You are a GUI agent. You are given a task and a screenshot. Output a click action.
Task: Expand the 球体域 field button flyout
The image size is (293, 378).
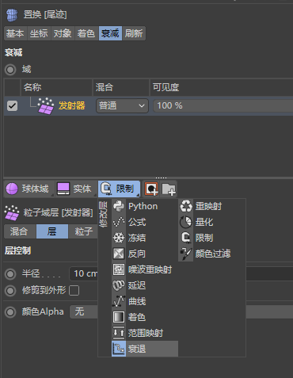click(52, 195)
